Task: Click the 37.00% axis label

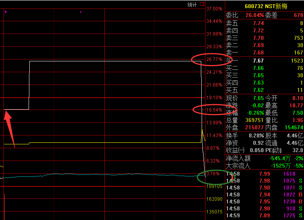Action: (214, 9)
